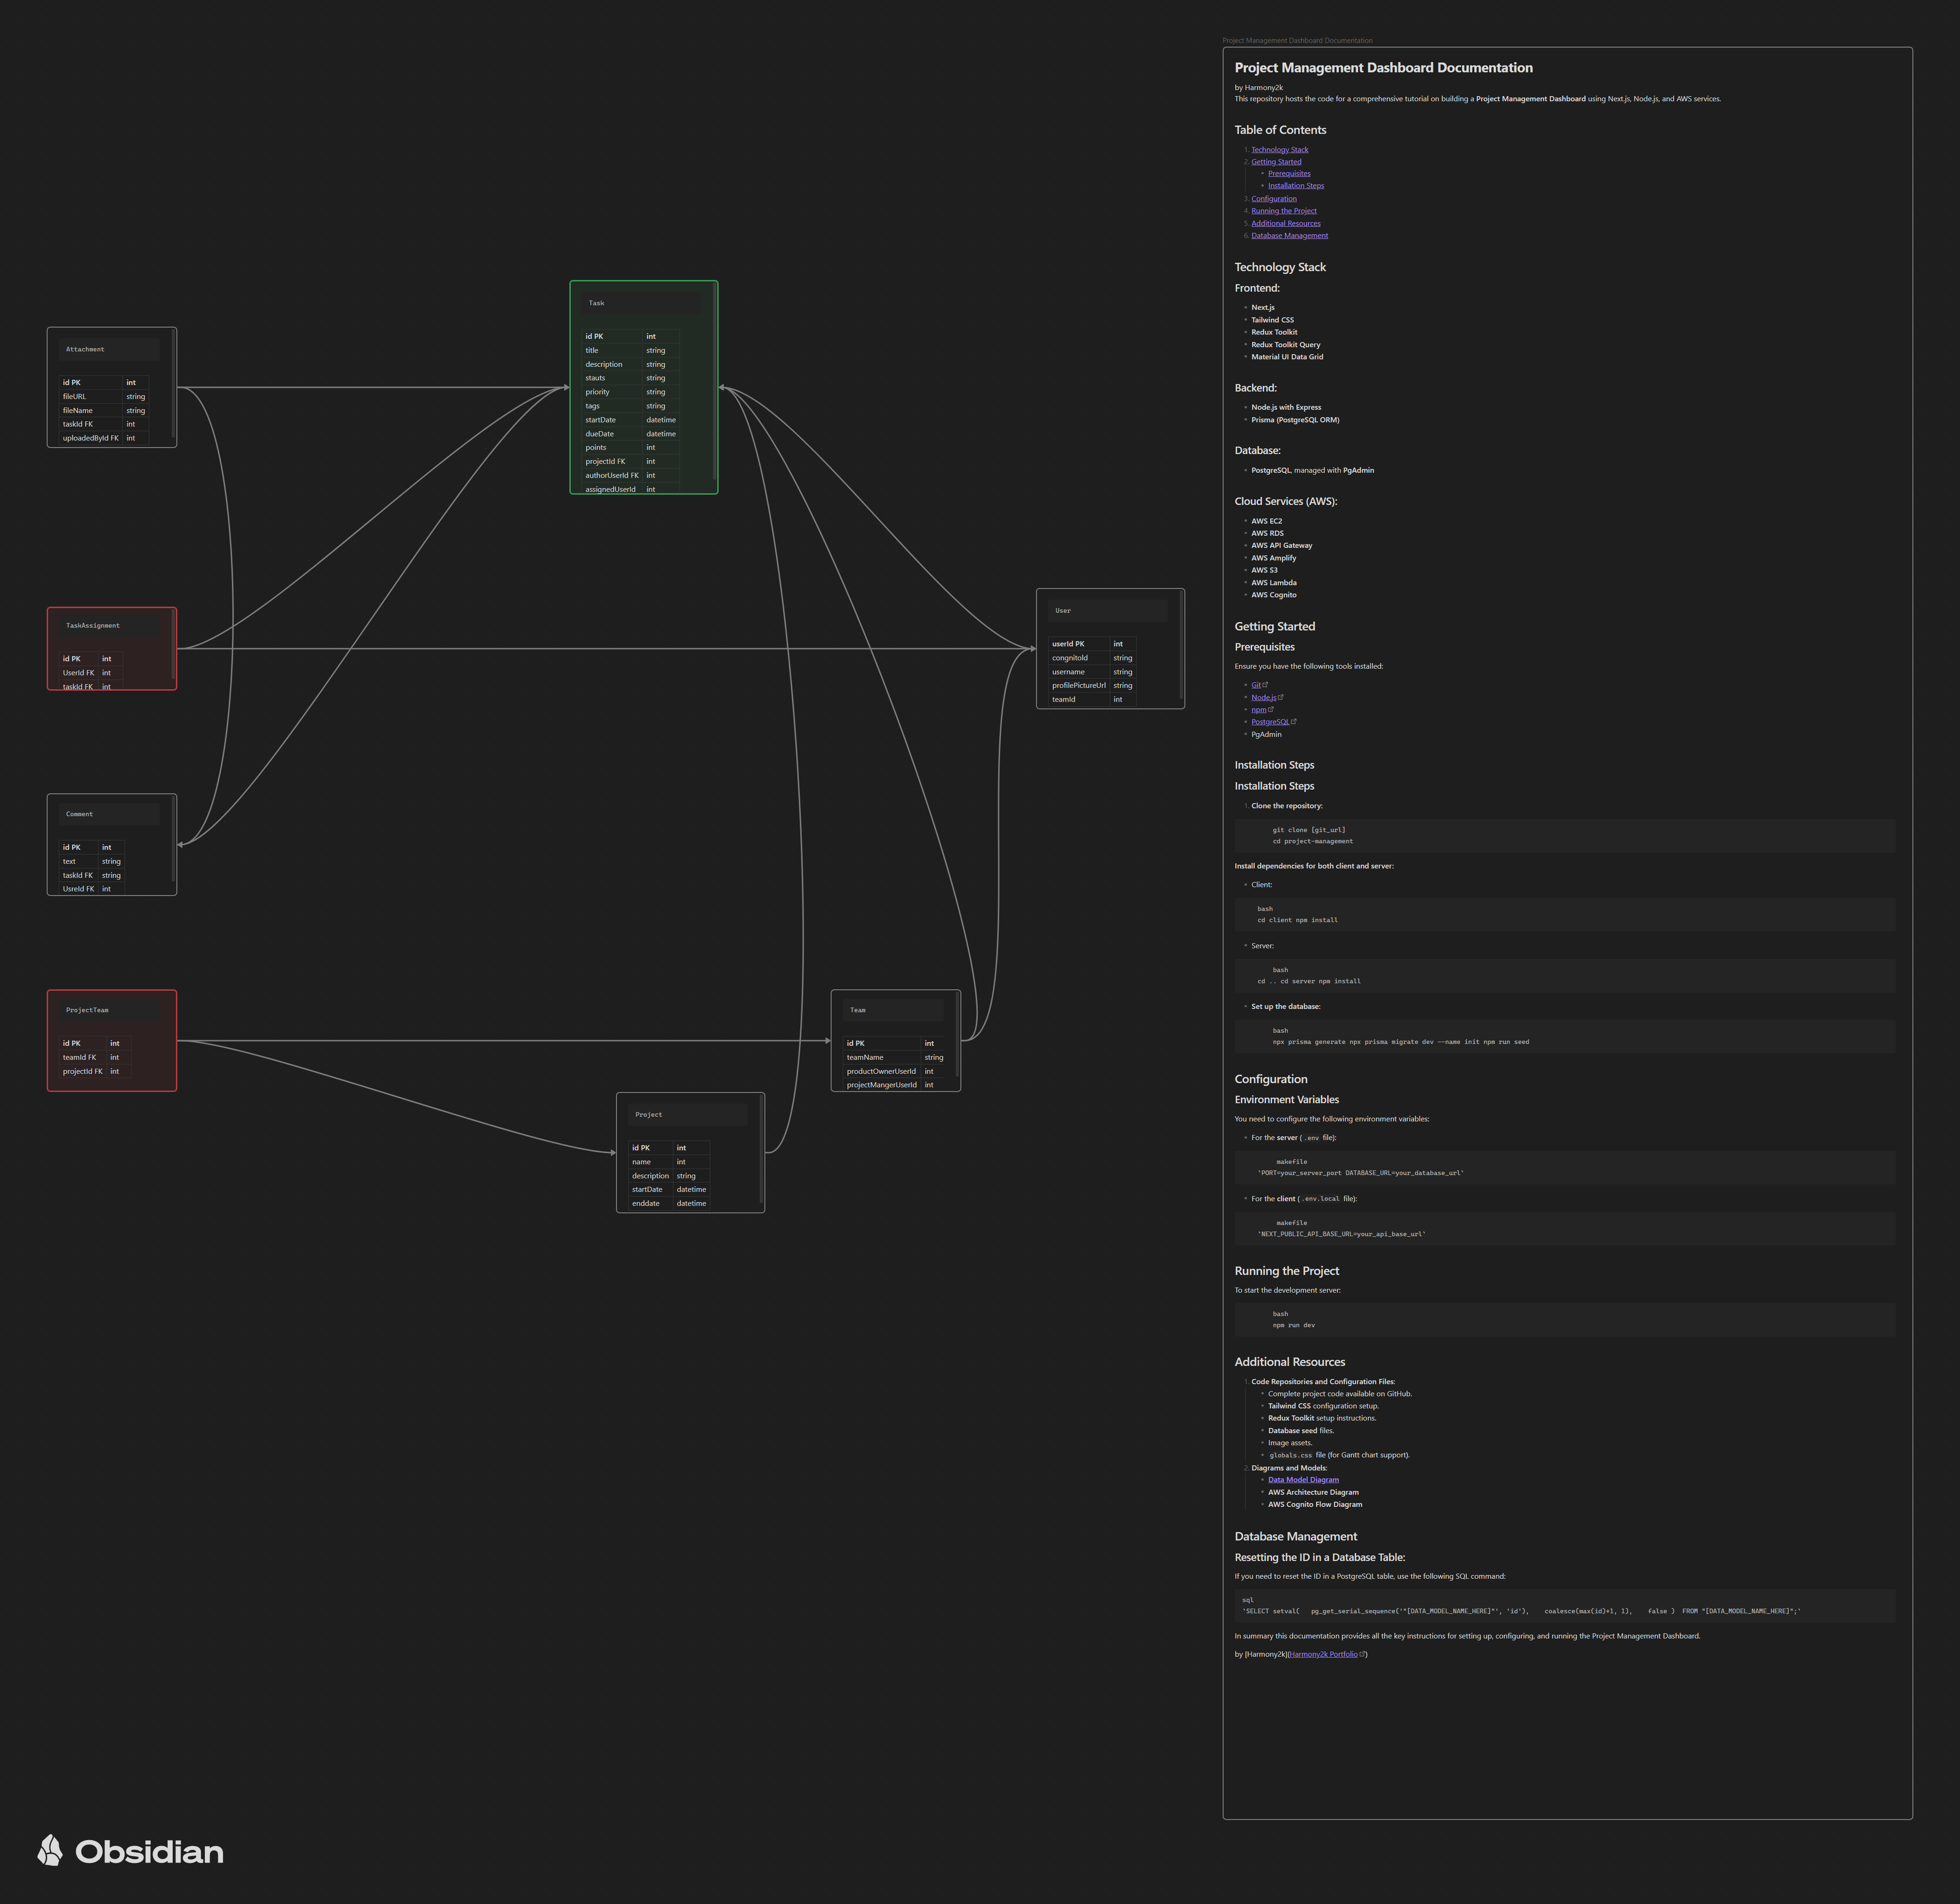Viewport: 1960px width, 1904px height.
Task: Click the 'productOwnerUserId' cell in Team
Action: (882, 1071)
